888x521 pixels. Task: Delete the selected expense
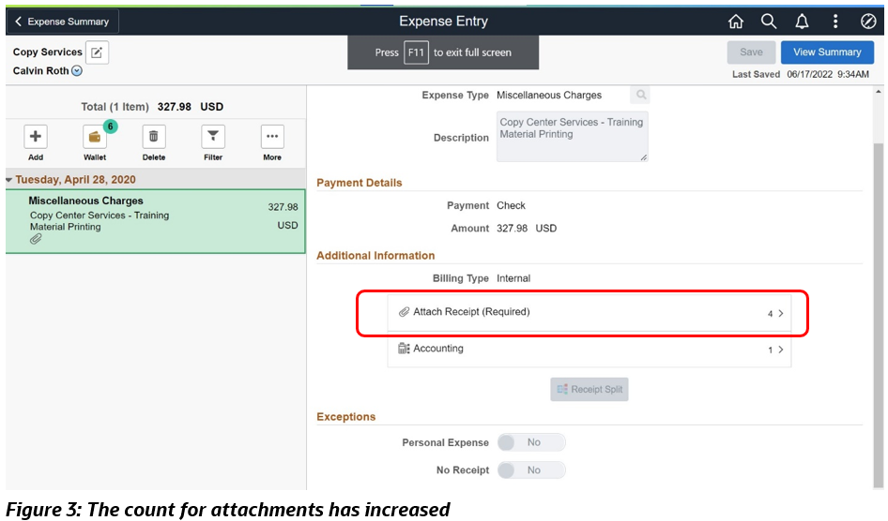(x=154, y=137)
